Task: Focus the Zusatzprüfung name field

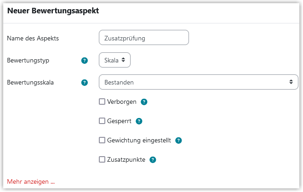Action: coord(144,37)
